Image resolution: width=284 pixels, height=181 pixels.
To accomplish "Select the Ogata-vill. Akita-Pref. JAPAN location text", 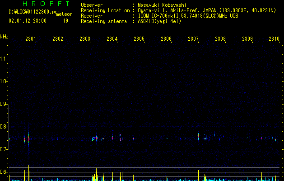I will click(177, 10).
